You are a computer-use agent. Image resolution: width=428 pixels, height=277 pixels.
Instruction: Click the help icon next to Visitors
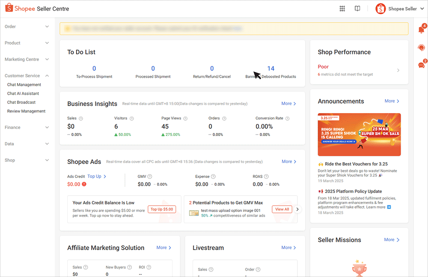click(x=131, y=118)
